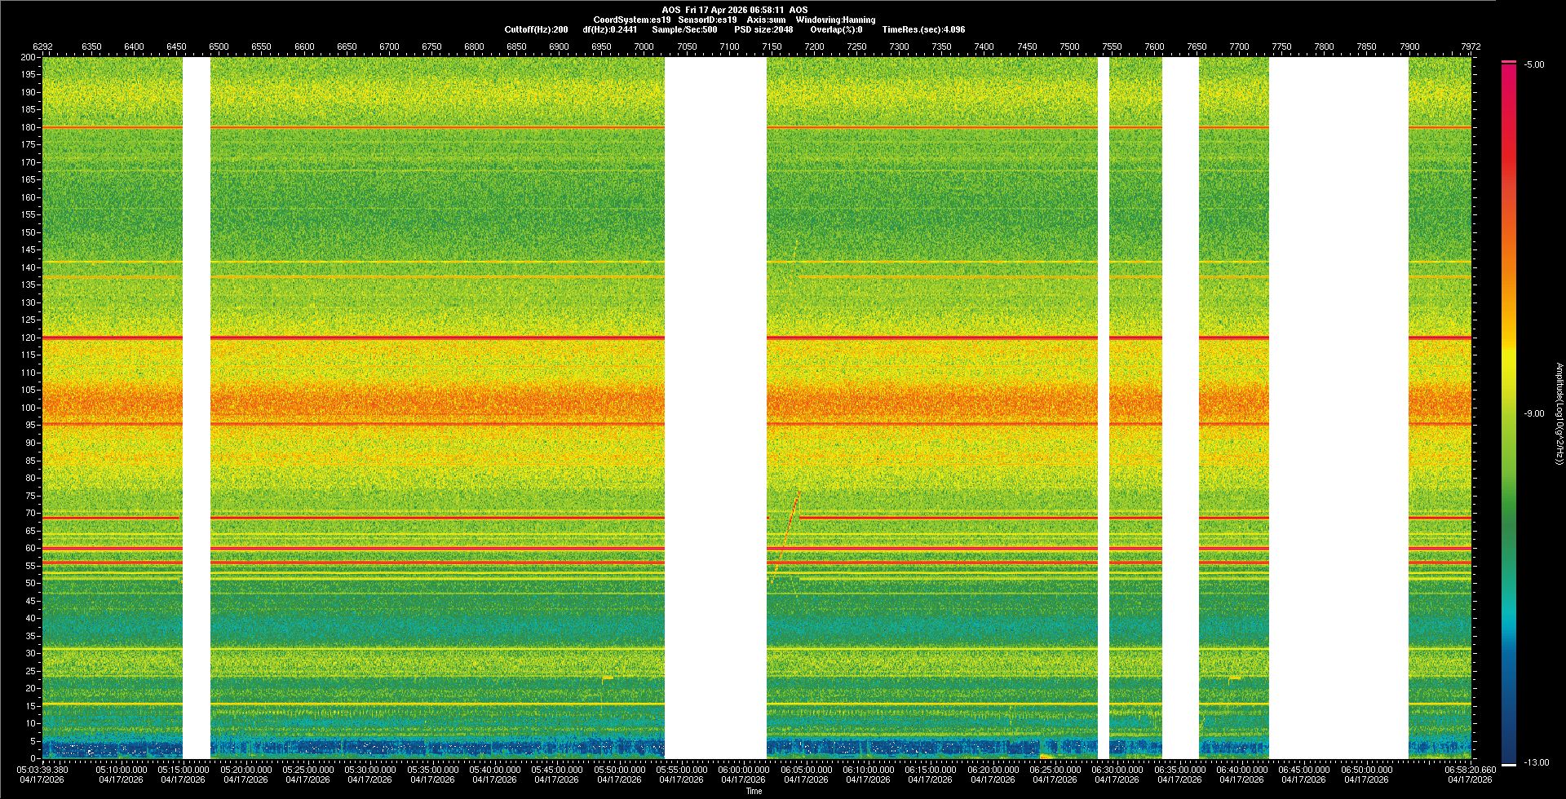
Task: Click the 06:00:00.000 time axis label
Action: click(744, 770)
